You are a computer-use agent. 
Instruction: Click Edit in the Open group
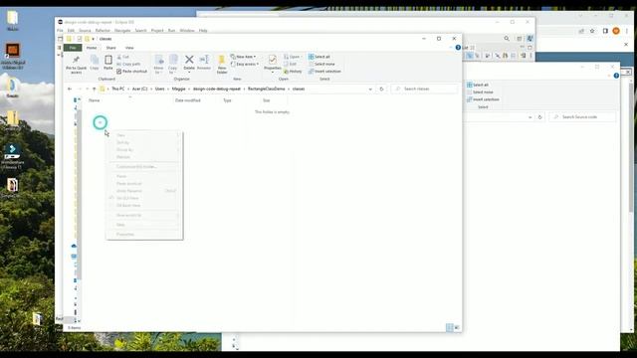(290, 64)
